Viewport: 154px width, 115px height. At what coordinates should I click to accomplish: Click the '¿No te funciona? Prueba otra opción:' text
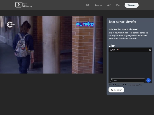tap(125, 85)
